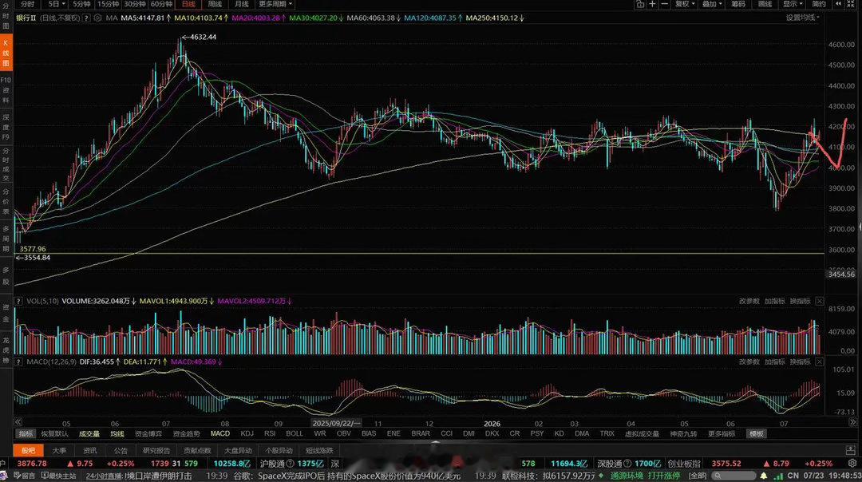The image size is (862, 482).
Task: Close the VOL indicator panel with X
Action: pyautogui.click(x=819, y=301)
